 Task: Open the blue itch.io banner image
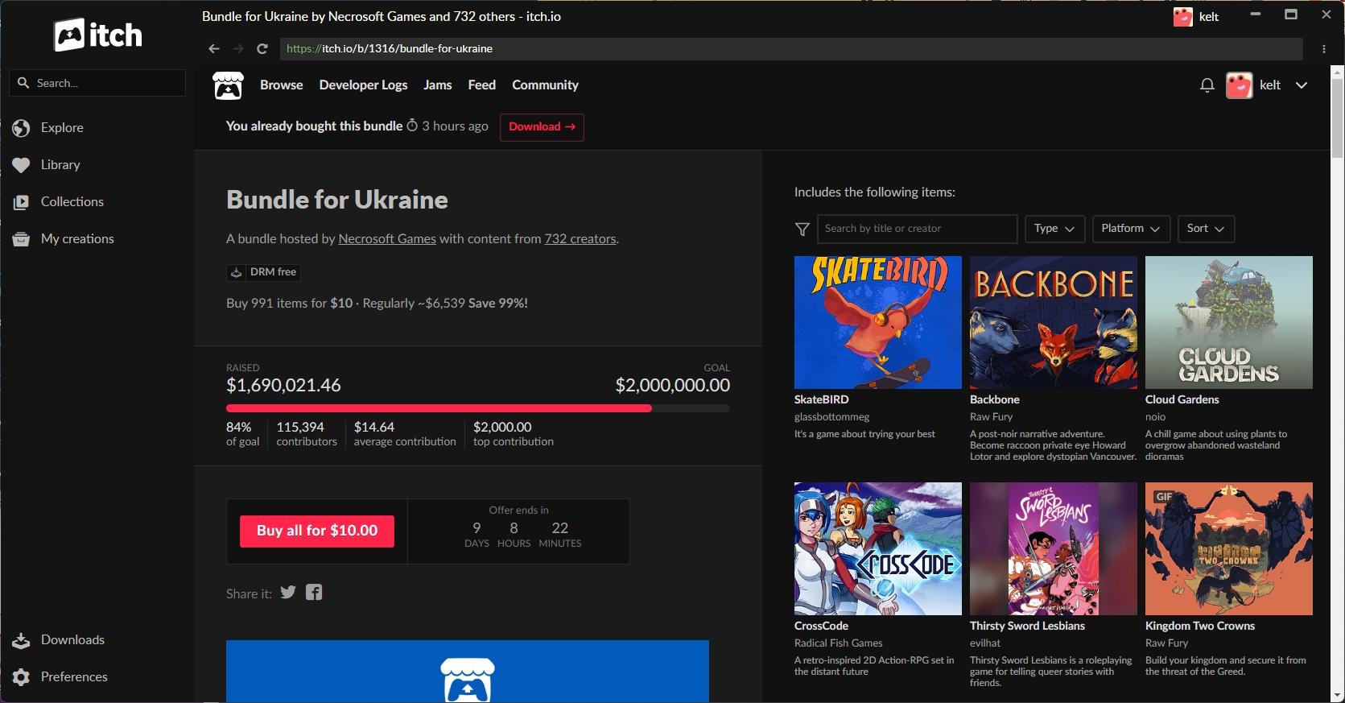[468, 672]
